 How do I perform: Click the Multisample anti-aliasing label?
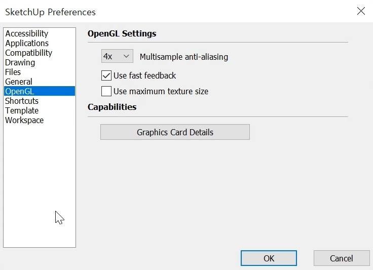(183, 57)
